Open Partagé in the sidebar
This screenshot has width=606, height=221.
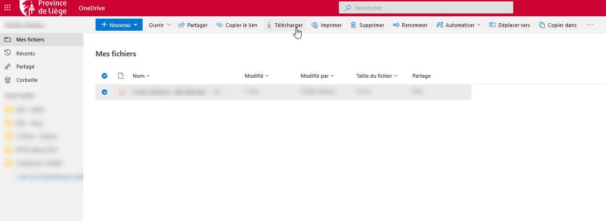pyautogui.click(x=42, y=67)
